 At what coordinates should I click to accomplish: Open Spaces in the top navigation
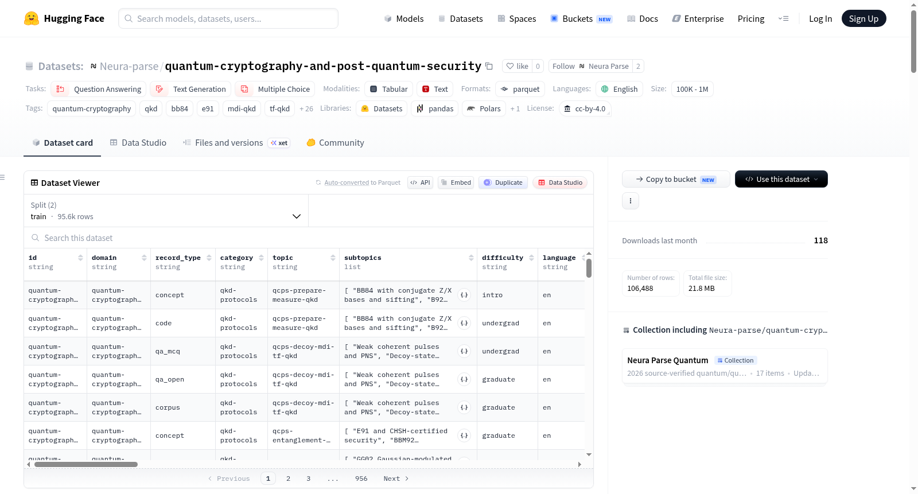coord(516,18)
